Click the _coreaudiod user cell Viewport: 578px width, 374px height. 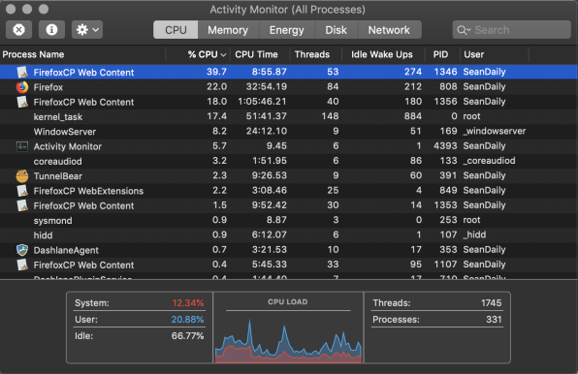pos(489,161)
